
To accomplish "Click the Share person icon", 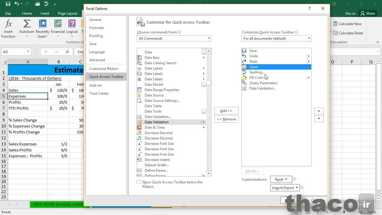I will 363,13.
